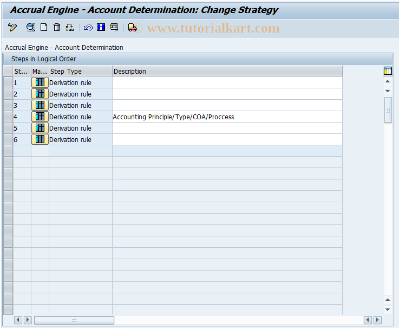This screenshot has height=328, width=399.
Task: Open maintain rule entries icon for step 5
Action: pyautogui.click(x=40, y=128)
